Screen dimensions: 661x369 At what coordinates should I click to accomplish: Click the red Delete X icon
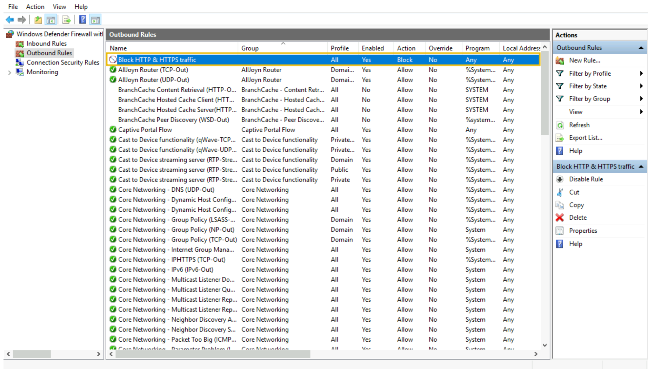click(x=560, y=218)
